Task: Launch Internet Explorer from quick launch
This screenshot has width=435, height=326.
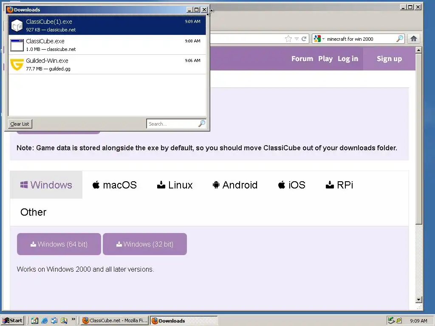Action: click(44, 320)
